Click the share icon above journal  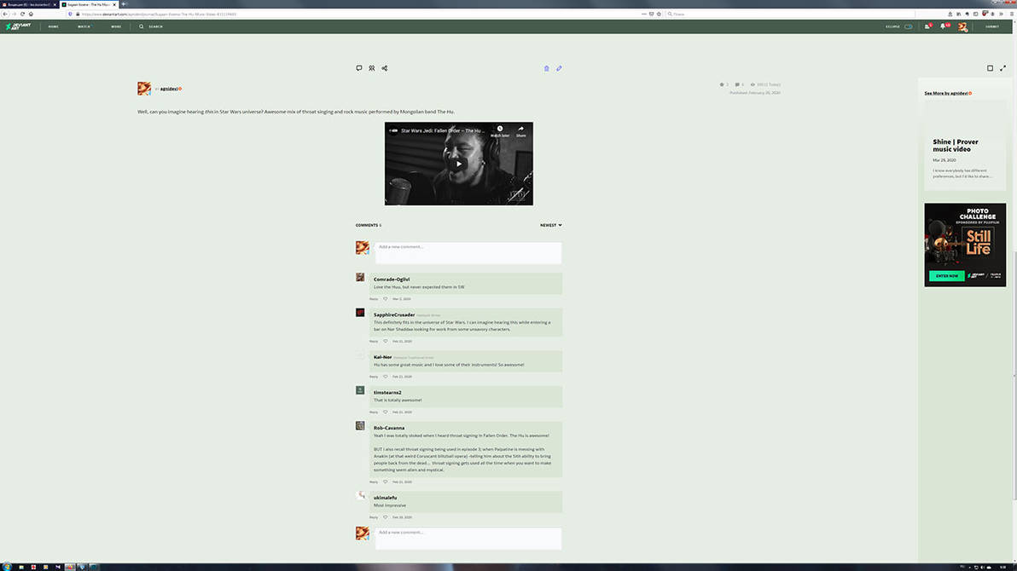tap(385, 68)
